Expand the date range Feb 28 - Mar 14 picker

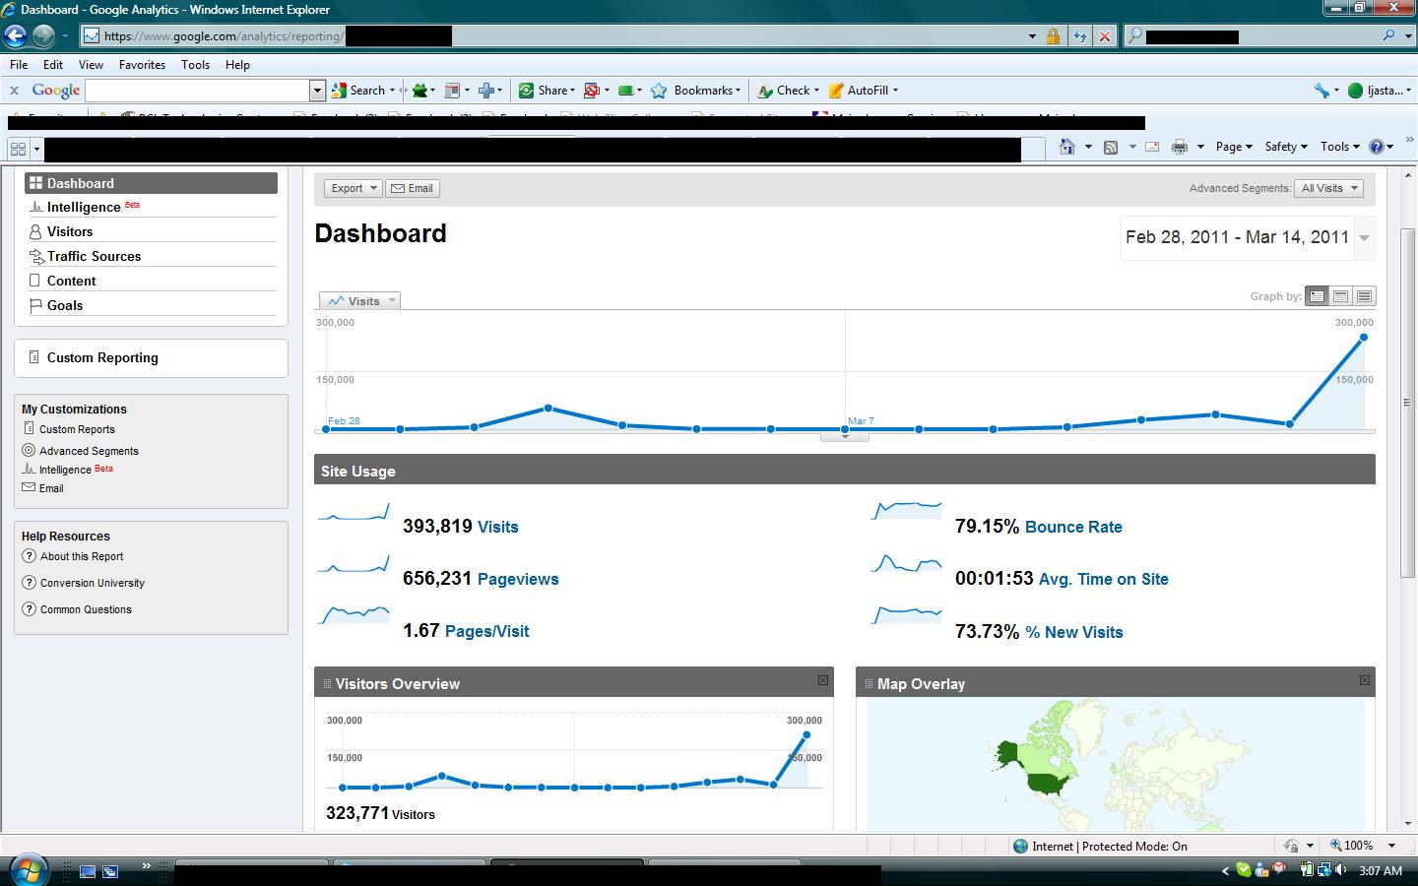(x=1364, y=238)
